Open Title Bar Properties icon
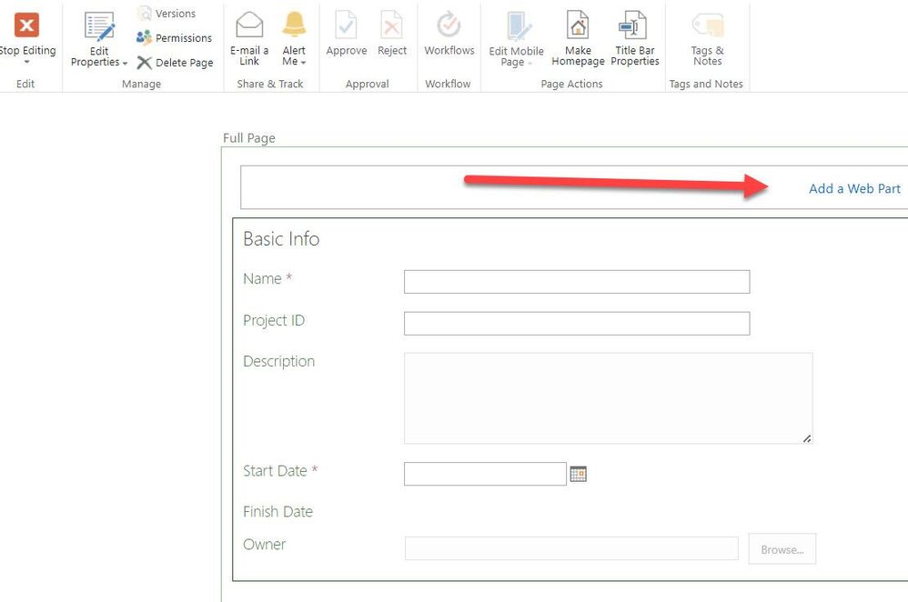This screenshot has height=602, width=908. 633,26
